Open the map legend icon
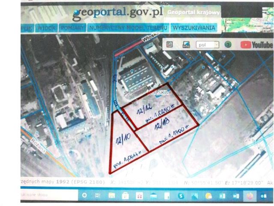The image size is (274, 206). (x=170, y=44)
